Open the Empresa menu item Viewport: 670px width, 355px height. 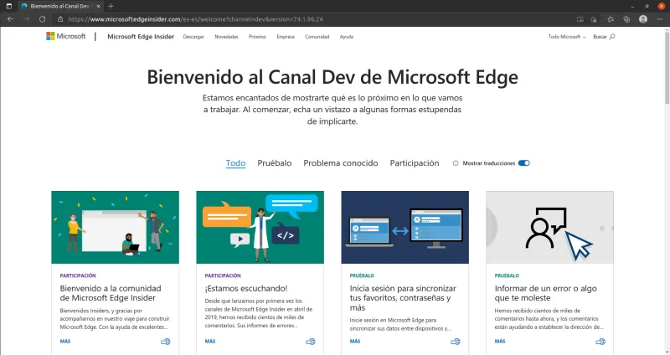coord(286,37)
